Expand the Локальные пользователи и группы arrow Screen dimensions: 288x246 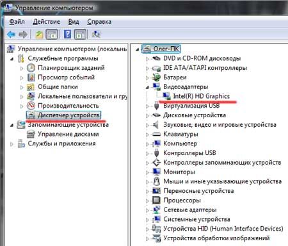click(x=22, y=97)
